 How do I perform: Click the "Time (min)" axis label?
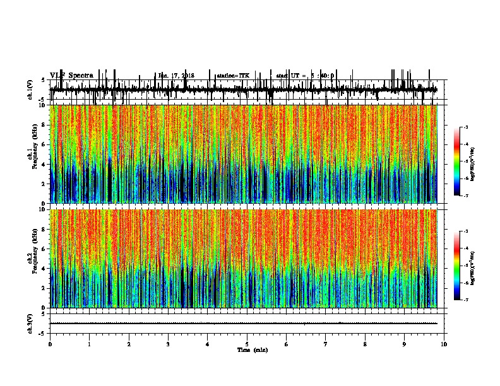click(x=253, y=350)
